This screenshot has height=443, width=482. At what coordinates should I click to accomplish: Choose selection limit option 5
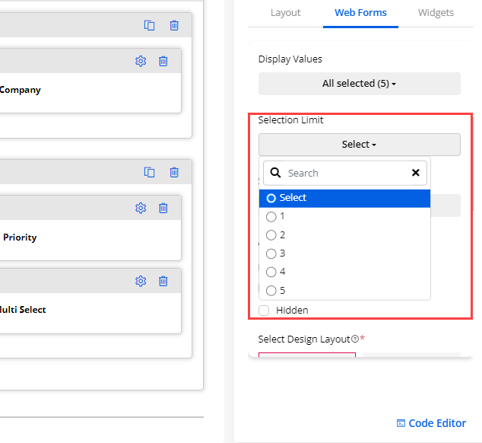(271, 290)
